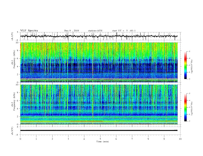
Task: Click the color scale bar beside ch.1 spectrogram
Action: (x=185, y=65)
